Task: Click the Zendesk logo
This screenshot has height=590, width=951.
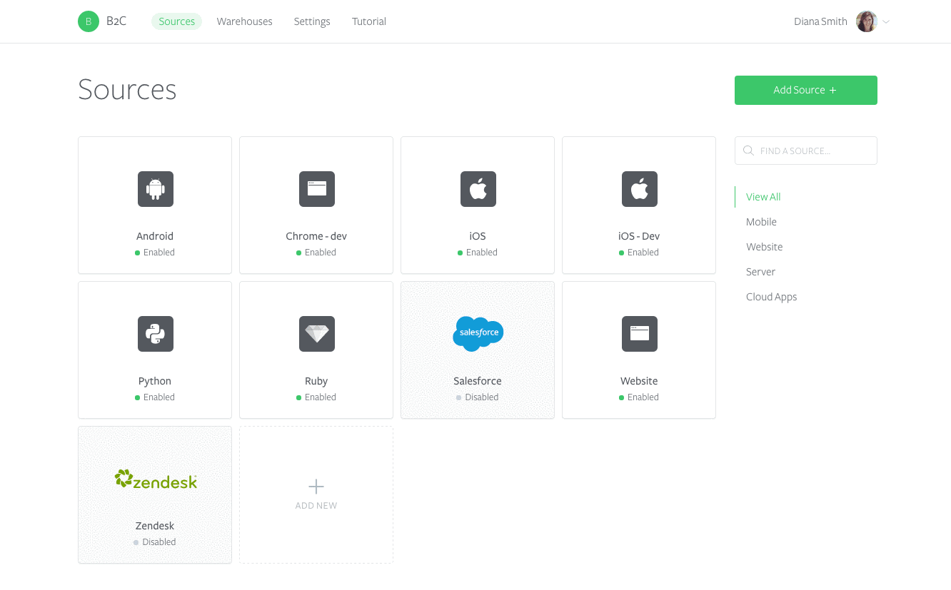Action: (x=156, y=479)
